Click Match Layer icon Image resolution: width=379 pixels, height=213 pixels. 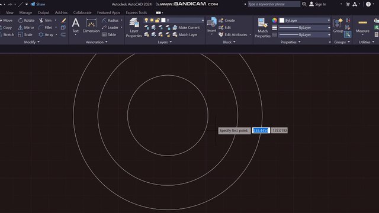[x=185, y=35]
